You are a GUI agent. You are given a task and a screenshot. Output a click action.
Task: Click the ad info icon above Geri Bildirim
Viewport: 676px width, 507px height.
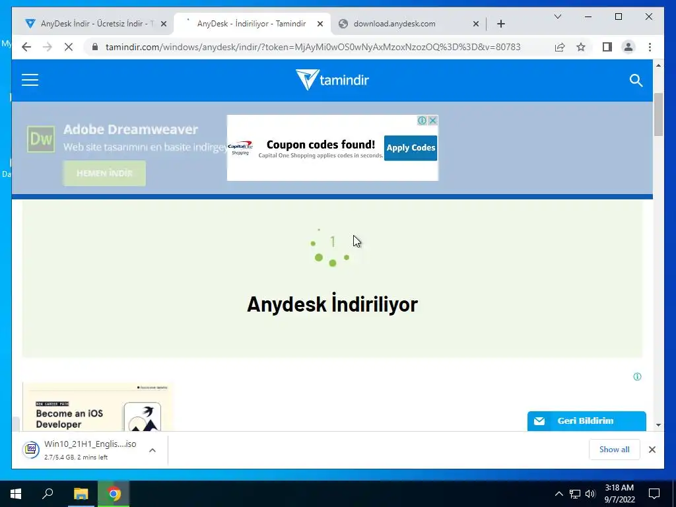click(x=637, y=377)
